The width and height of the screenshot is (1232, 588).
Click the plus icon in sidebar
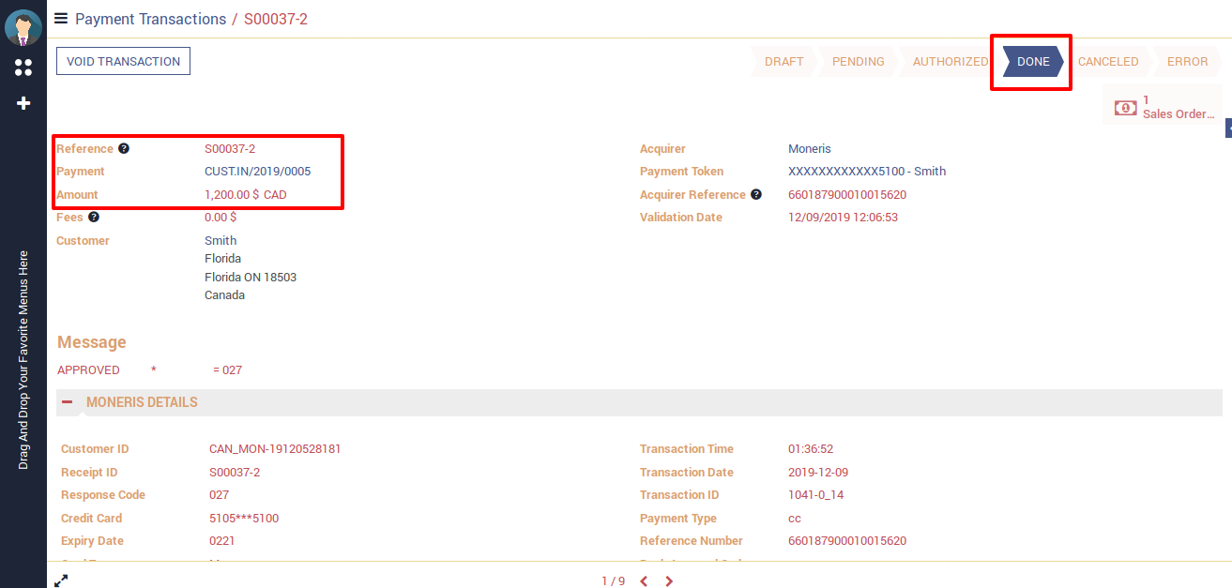23,103
